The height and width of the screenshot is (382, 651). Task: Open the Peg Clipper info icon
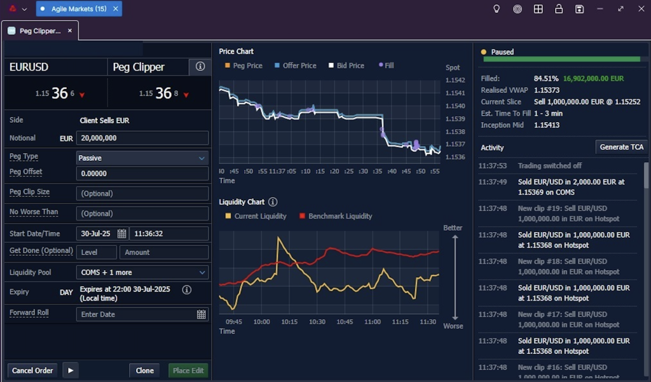pos(200,67)
